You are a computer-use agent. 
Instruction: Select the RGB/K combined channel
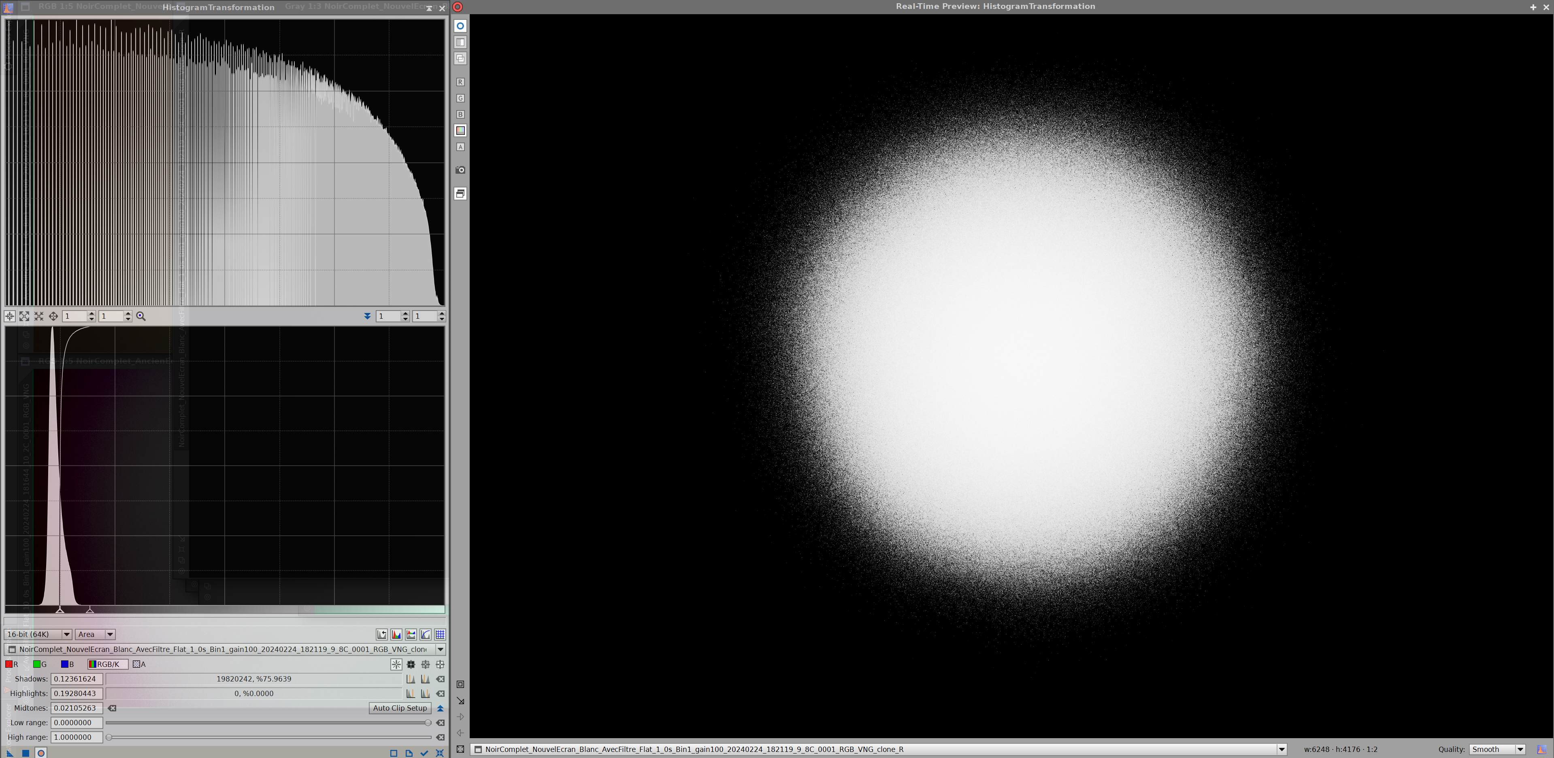[107, 664]
